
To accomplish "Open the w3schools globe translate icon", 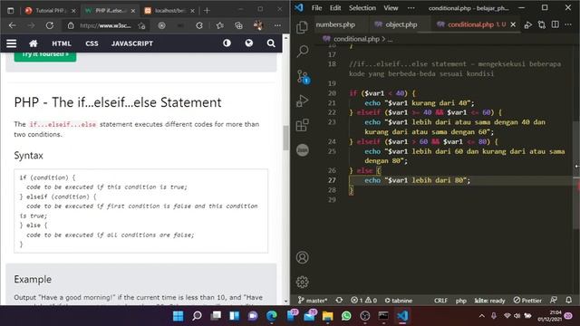I will pyautogui.click(x=249, y=43).
